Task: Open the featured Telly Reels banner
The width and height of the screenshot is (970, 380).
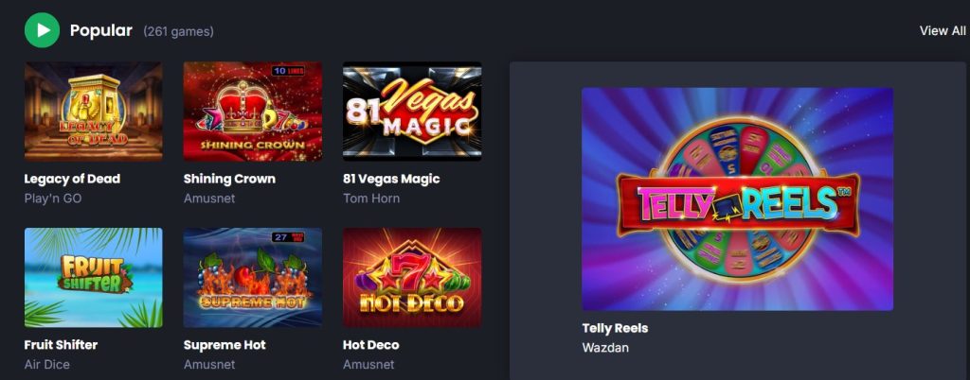Action: (737, 199)
